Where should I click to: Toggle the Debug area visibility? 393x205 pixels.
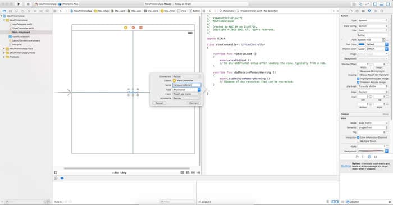[x=381, y=4]
